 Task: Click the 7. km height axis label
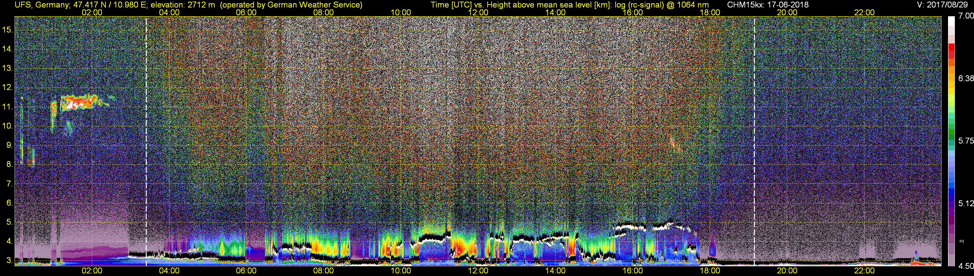(9, 183)
